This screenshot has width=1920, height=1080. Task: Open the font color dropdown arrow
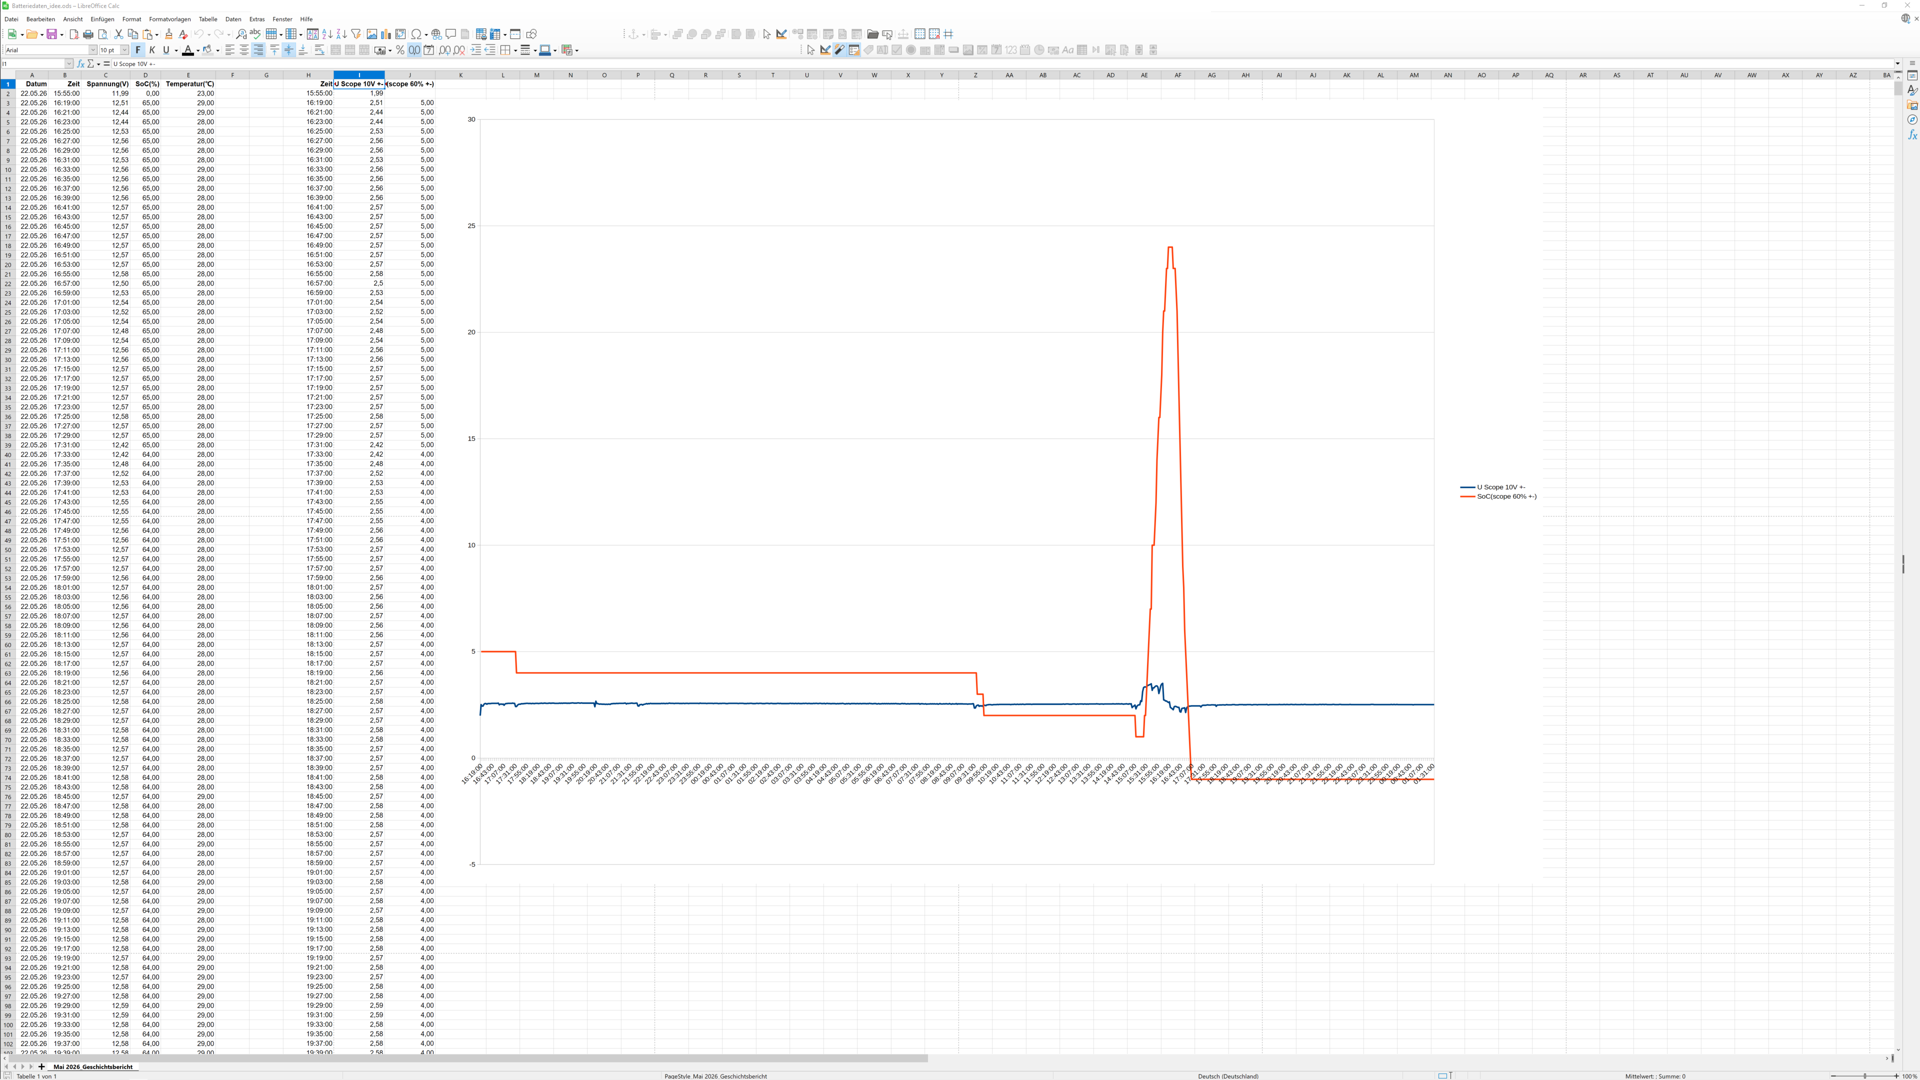(x=197, y=50)
